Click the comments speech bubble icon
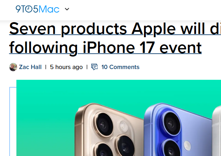This screenshot has height=156, width=221. coord(94,67)
